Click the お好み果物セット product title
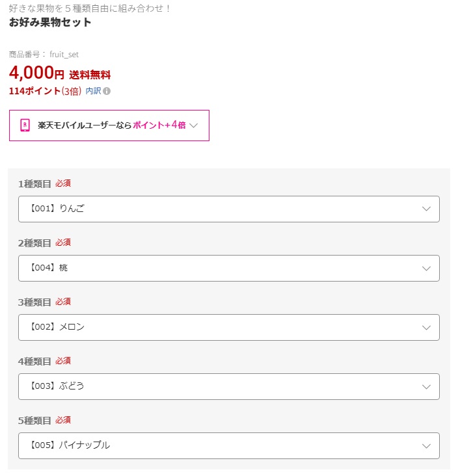 [x=50, y=22]
